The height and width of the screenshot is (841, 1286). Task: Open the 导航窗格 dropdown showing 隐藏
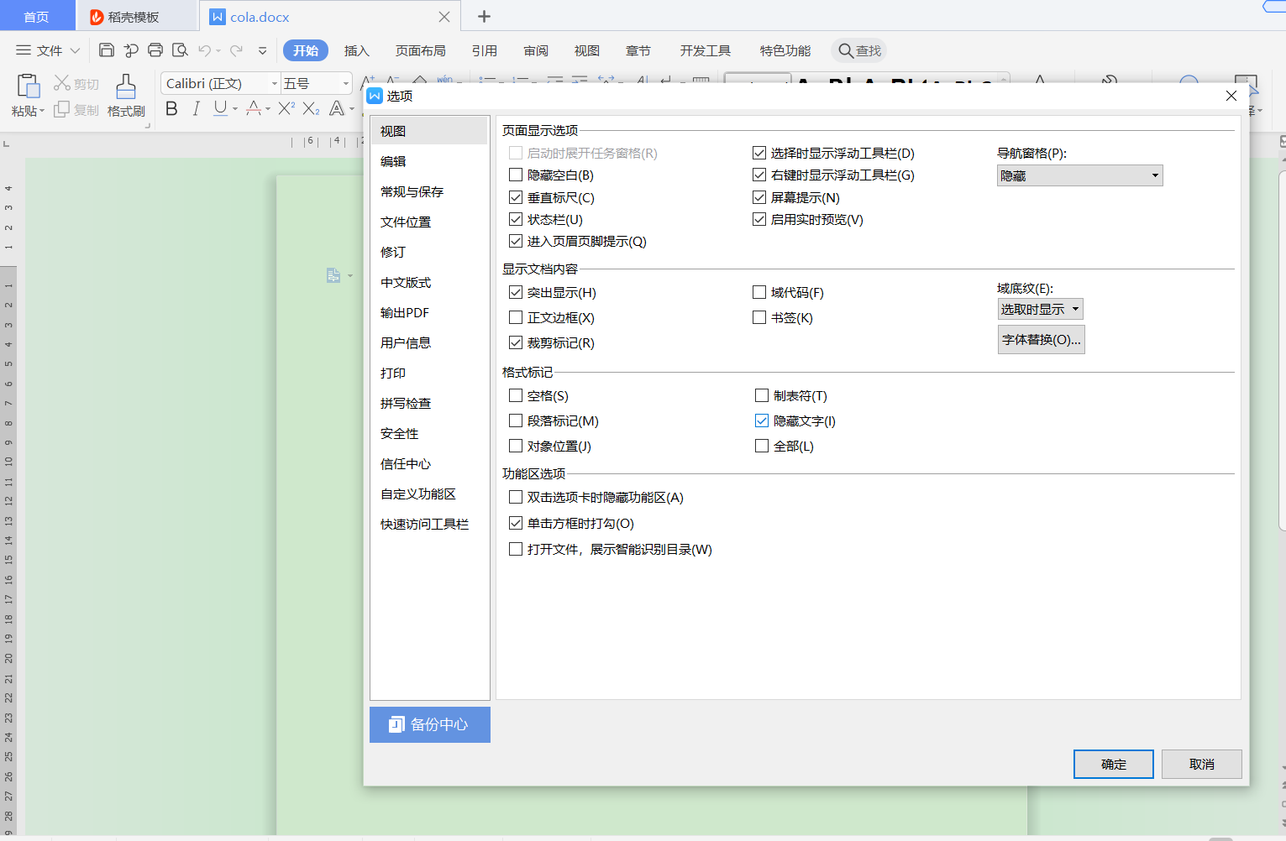coord(1079,176)
